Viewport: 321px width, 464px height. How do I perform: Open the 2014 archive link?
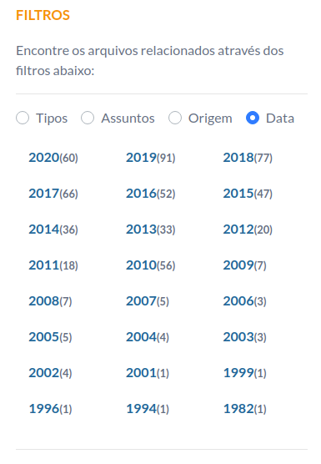(x=53, y=229)
